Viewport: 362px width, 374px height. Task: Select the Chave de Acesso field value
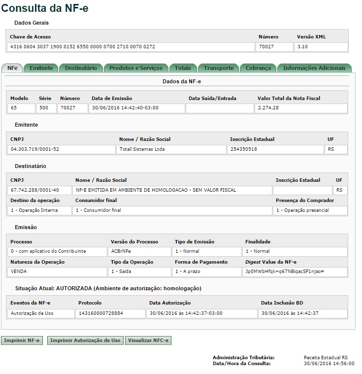pyautogui.click(x=131, y=47)
